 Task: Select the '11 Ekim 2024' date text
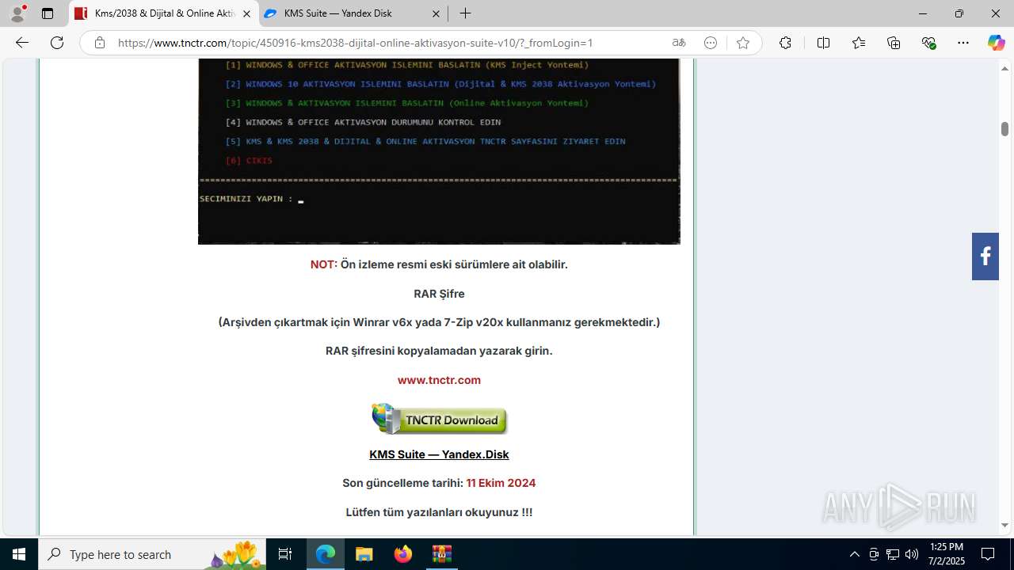[501, 483]
